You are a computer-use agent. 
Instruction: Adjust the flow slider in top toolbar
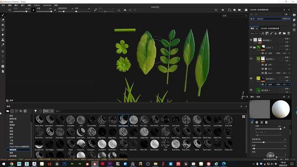44,11
